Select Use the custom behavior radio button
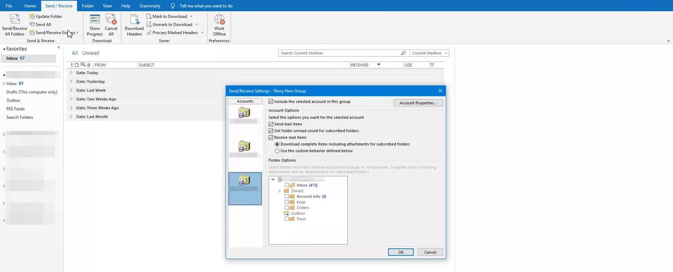The height and width of the screenshot is (272, 673). click(x=277, y=151)
